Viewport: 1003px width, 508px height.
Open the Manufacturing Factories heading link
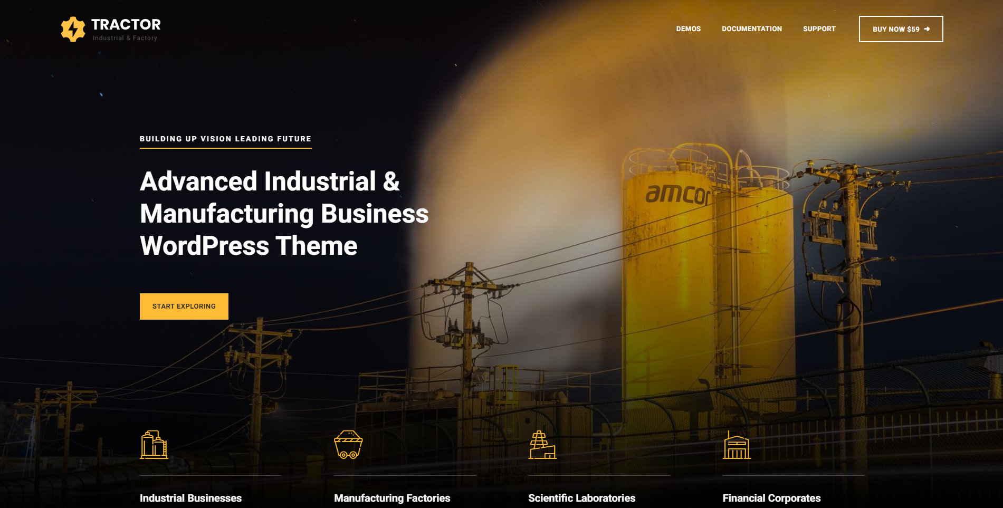[x=392, y=498]
